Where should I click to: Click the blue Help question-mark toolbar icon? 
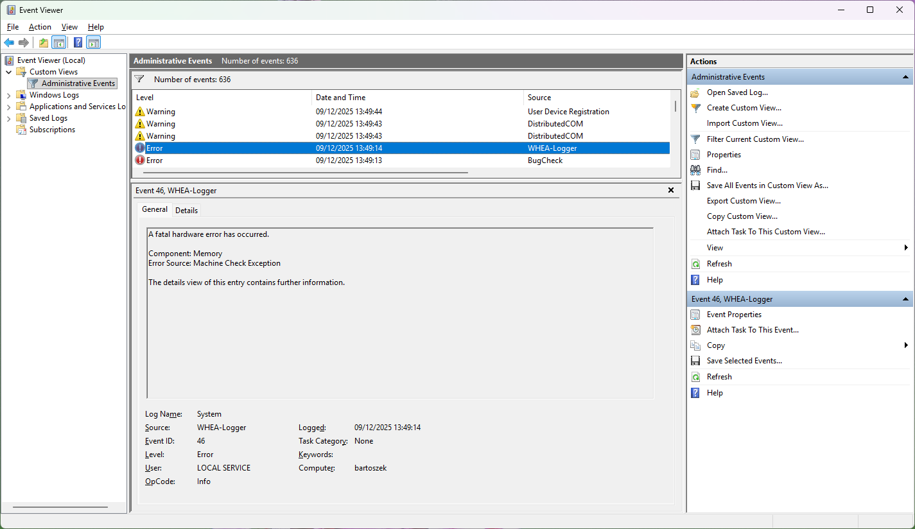78,43
